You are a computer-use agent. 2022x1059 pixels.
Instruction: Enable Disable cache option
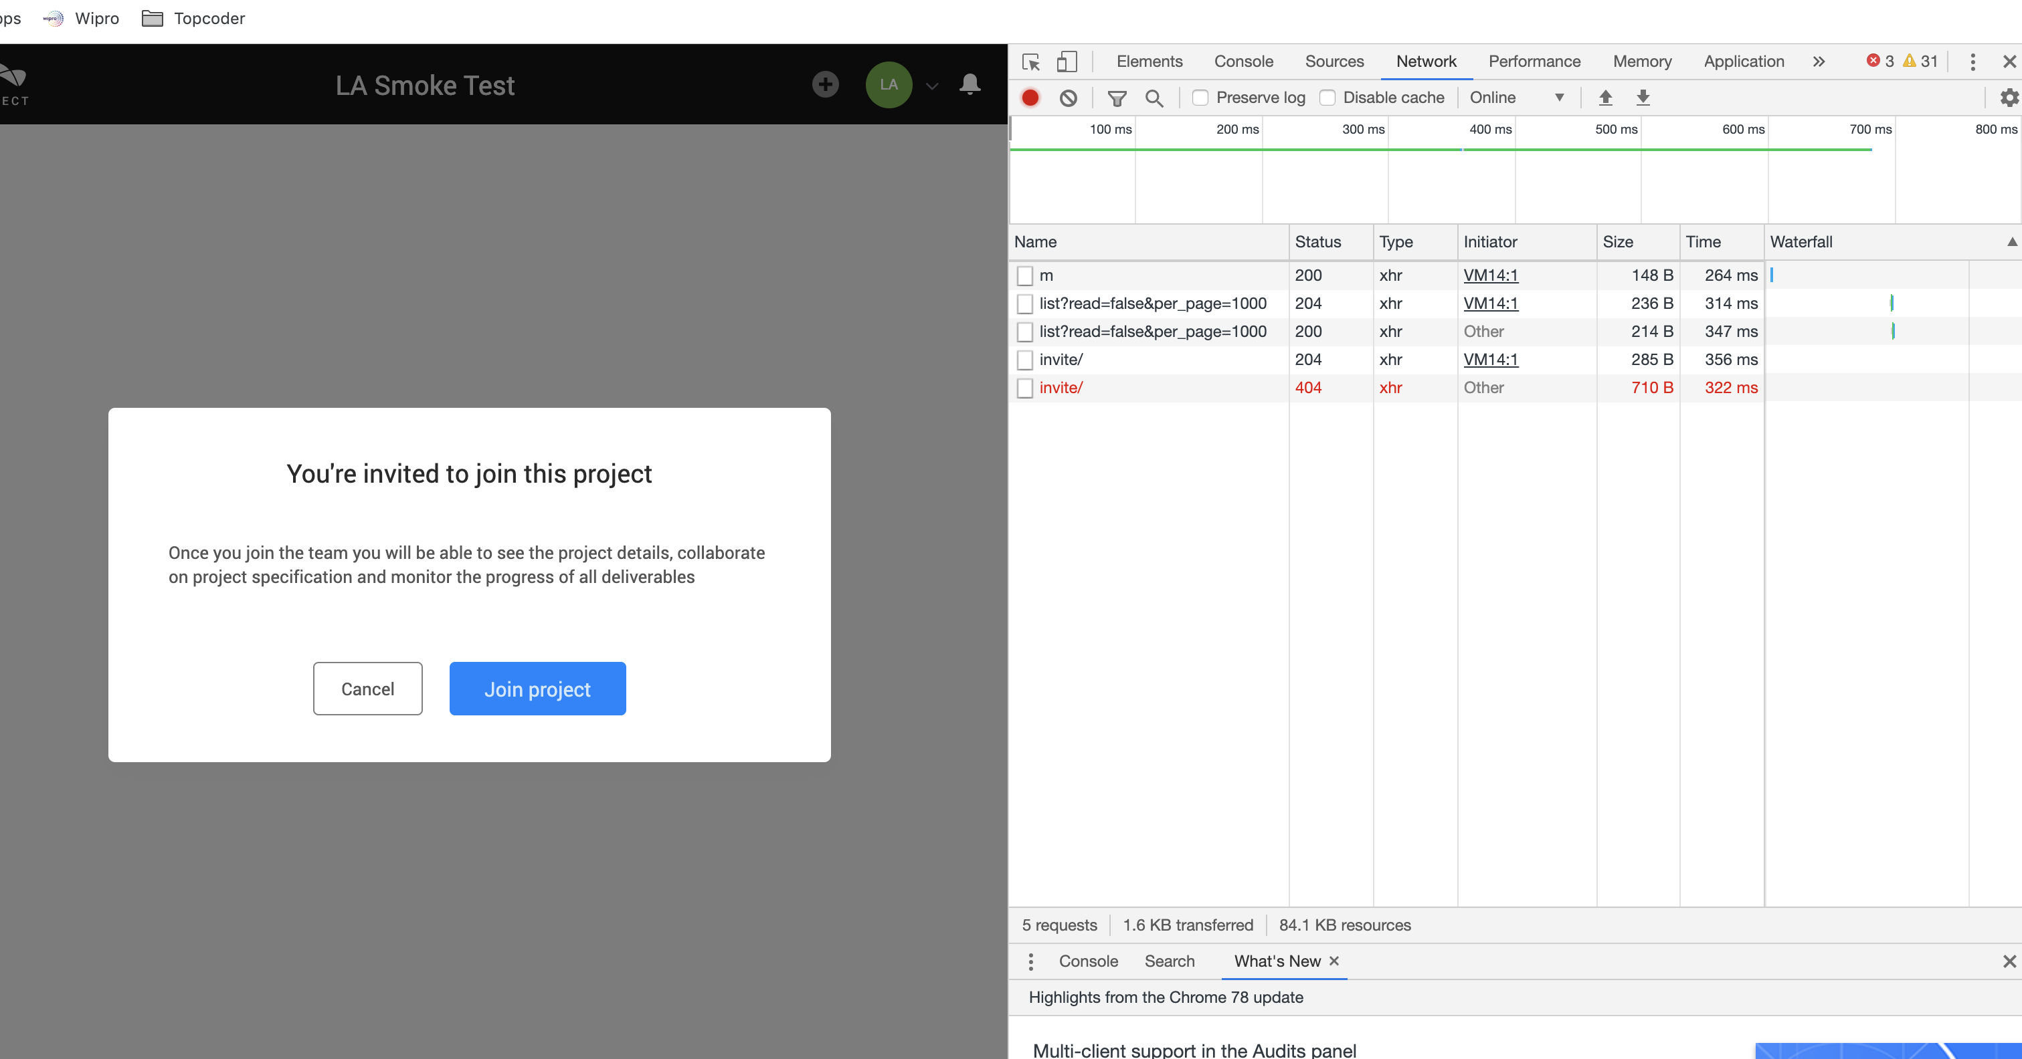point(1328,97)
